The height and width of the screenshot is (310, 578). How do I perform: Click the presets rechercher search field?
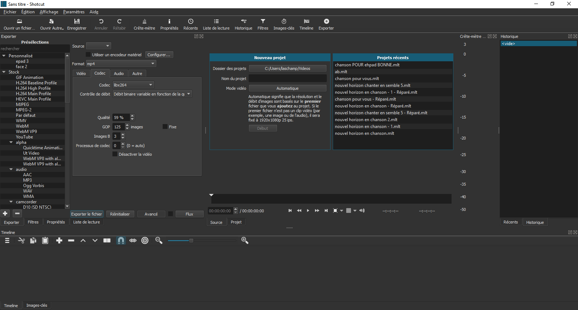tap(35, 49)
